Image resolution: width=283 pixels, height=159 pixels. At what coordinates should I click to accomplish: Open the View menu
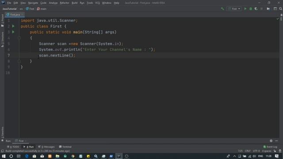tap(23, 3)
